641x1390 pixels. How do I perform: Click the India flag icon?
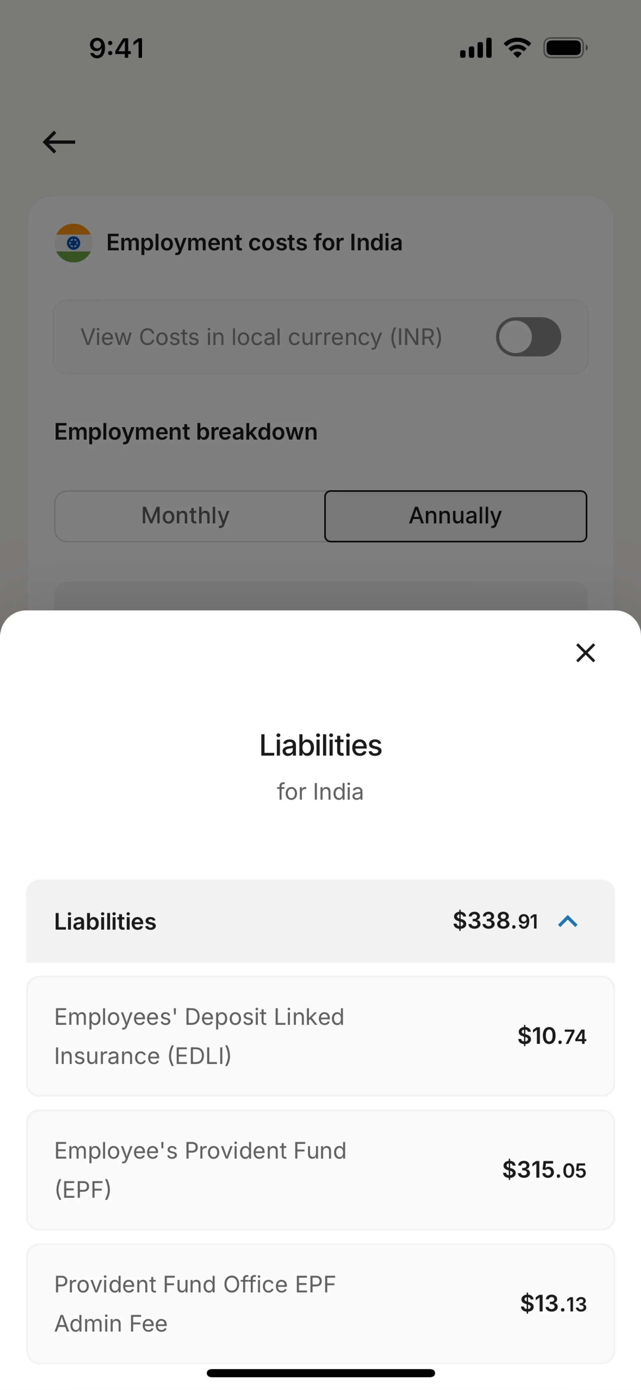pyautogui.click(x=73, y=243)
